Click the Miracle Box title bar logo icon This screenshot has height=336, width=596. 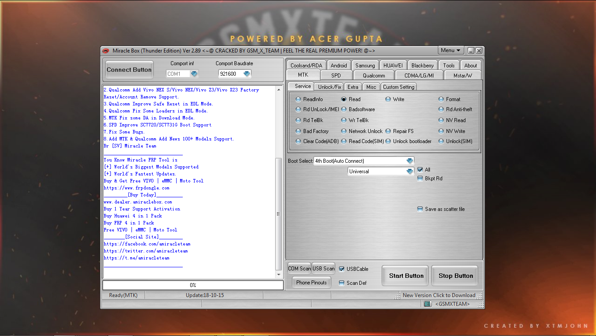tap(106, 50)
